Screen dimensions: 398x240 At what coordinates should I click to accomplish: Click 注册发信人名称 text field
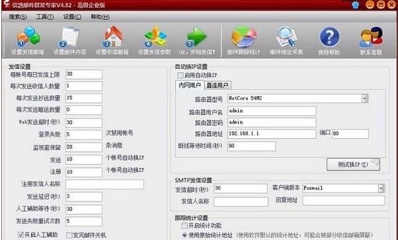pyautogui.click(x=104, y=184)
